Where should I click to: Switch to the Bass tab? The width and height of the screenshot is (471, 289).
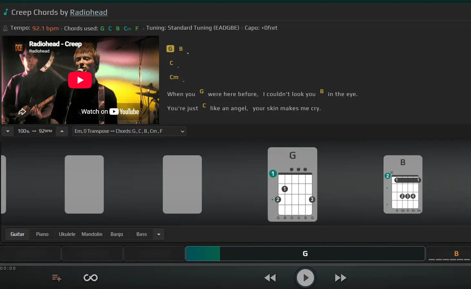point(142,234)
